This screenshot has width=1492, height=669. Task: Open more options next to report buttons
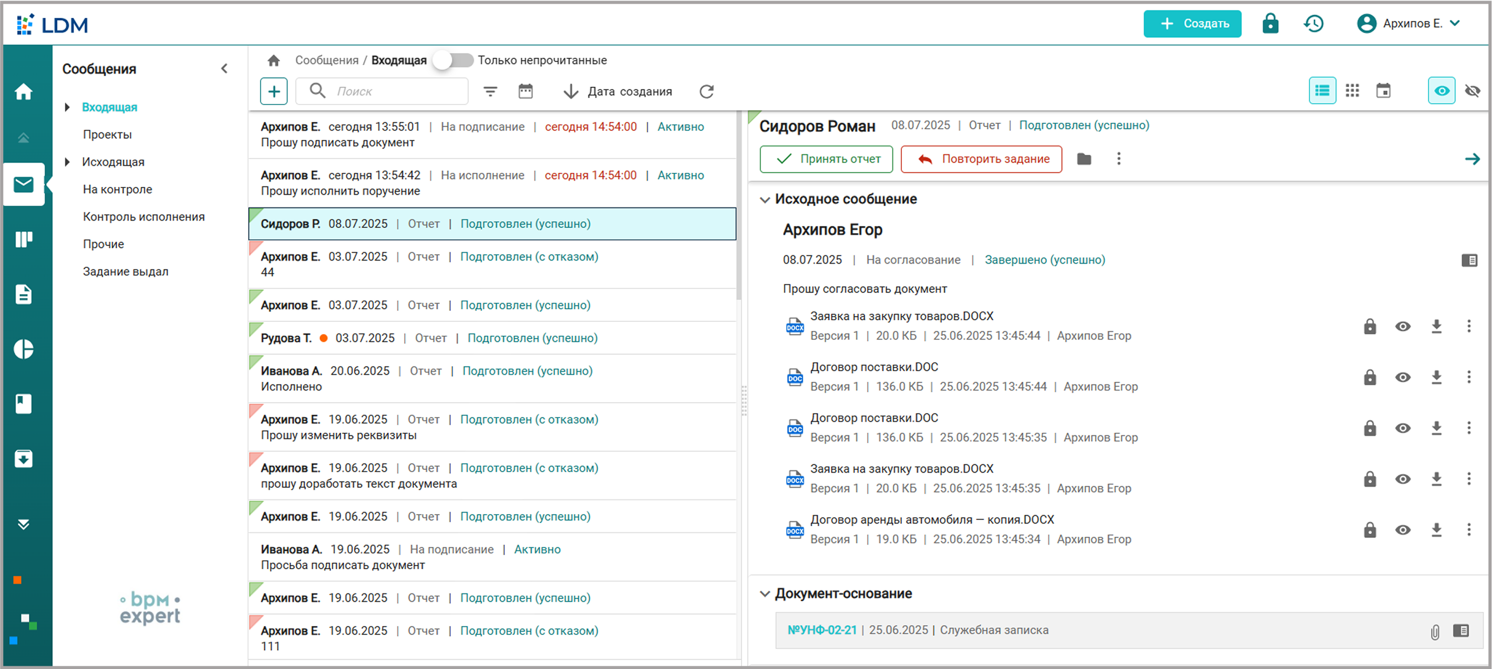[1118, 159]
